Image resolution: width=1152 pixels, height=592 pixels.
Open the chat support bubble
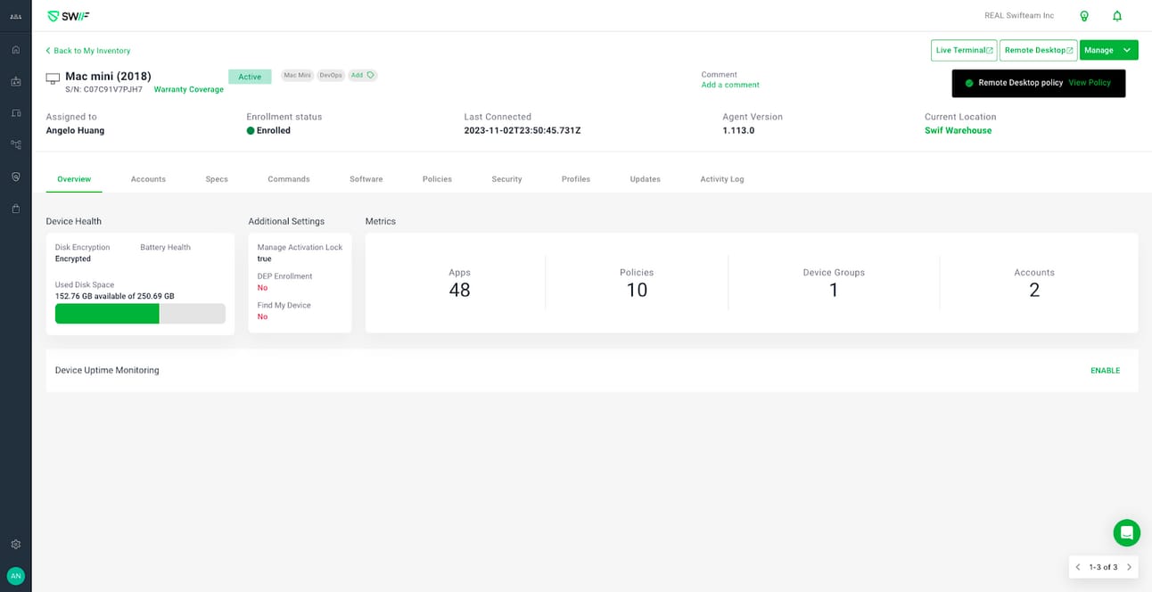(1127, 533)
